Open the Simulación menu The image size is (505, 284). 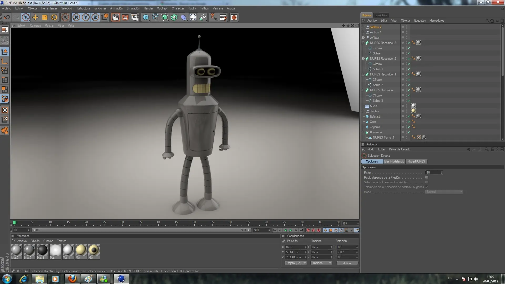[x=133, y=8]
